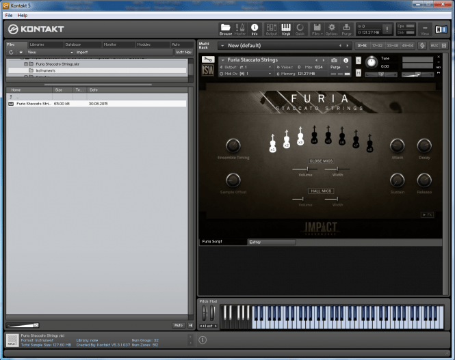
Task: Refresh the file browser list
Action: tap(11, 53)
